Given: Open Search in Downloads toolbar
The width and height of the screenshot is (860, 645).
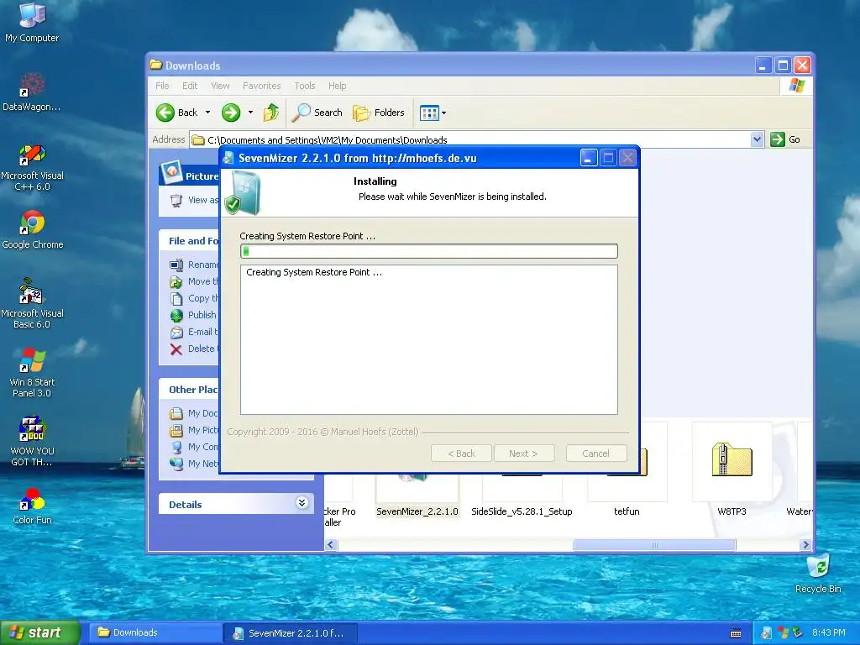Looking at the screenshot, I should 317,113.
